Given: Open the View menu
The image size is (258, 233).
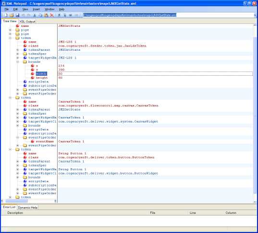Looking at the screenshot, I should click(x=25, y=10).
